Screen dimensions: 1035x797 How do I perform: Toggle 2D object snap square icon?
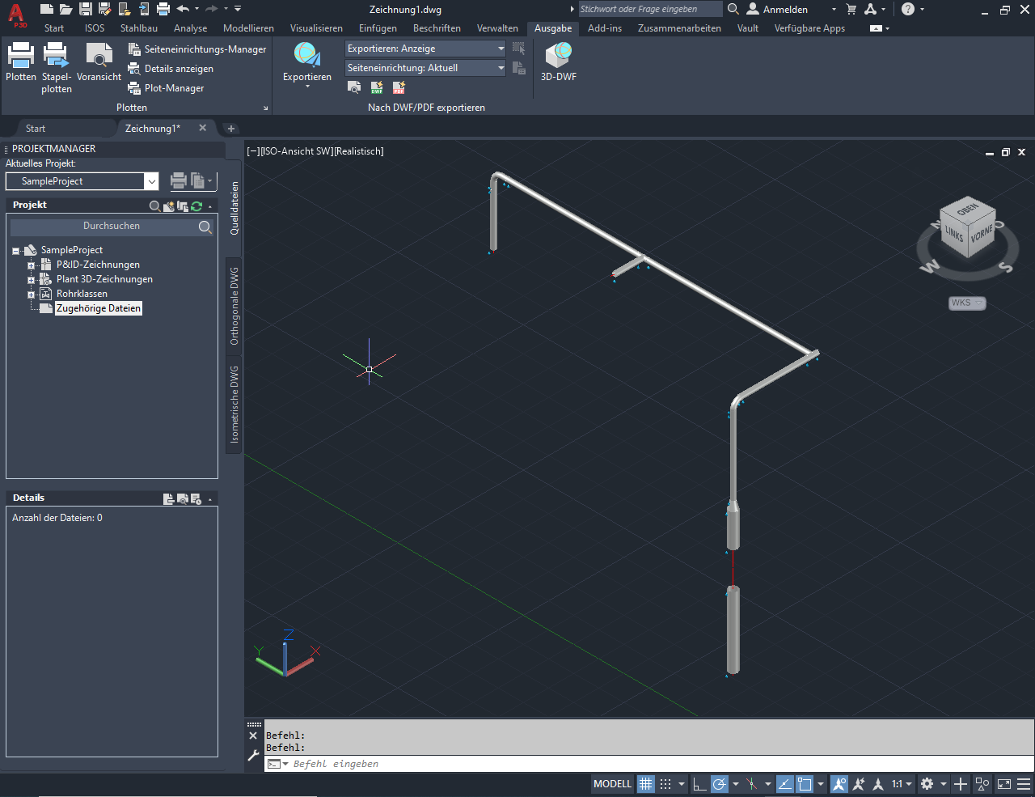click(x=805, y=784)
